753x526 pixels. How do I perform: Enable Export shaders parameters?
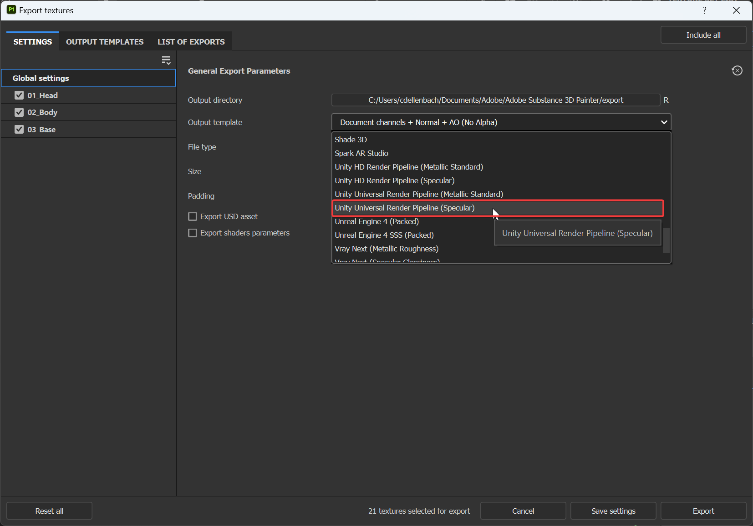pos(193,233)
